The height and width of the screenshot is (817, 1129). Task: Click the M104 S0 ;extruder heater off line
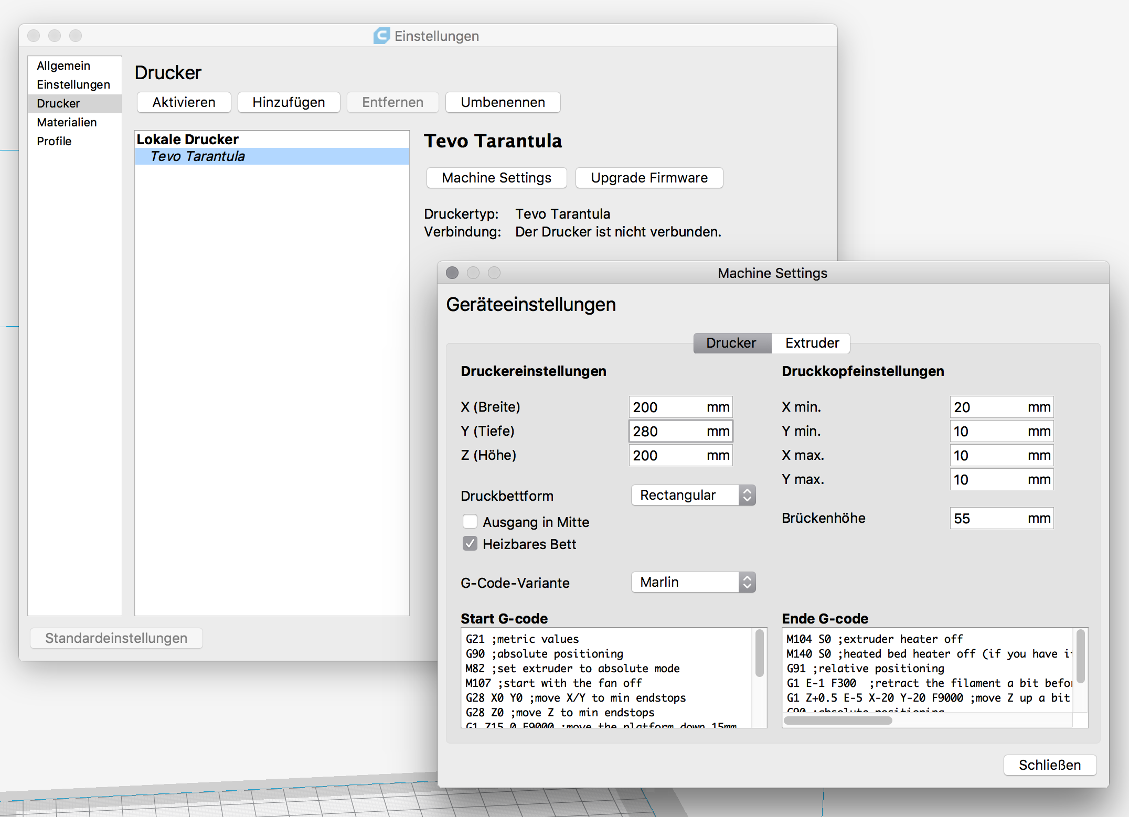tap(875, 639)
